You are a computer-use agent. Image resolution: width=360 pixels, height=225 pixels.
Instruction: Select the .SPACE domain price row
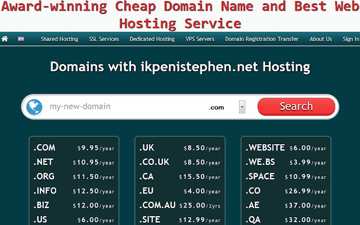(x=286, y=177)
